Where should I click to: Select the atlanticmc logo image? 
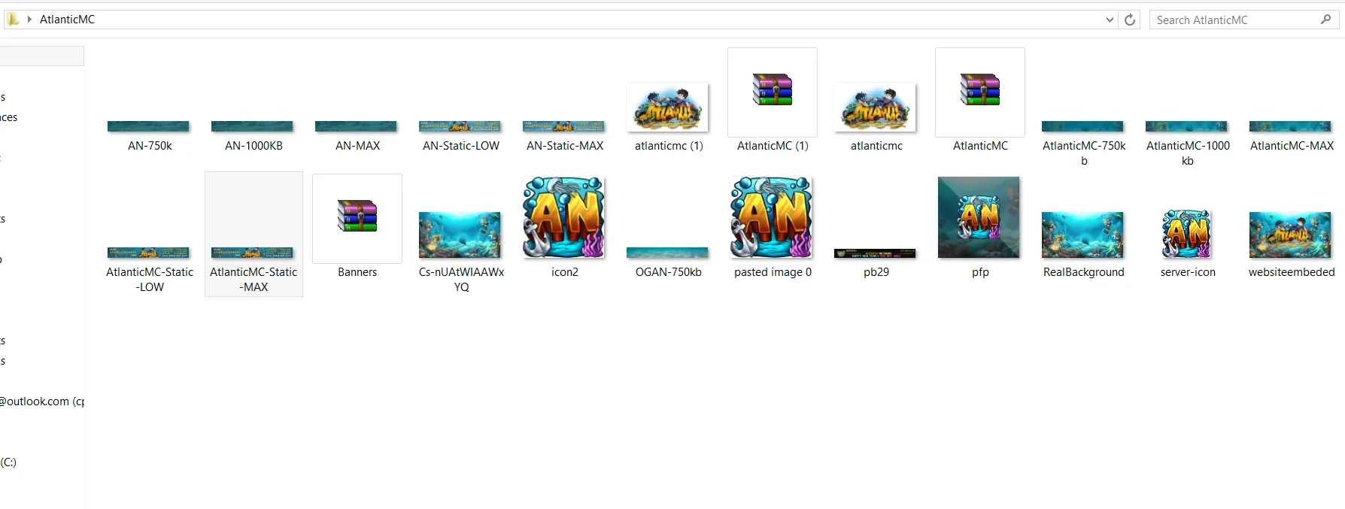pyautogui.click(x=876, y=107)
